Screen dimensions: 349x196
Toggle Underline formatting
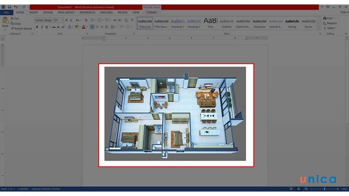click(x=47, y=27)
